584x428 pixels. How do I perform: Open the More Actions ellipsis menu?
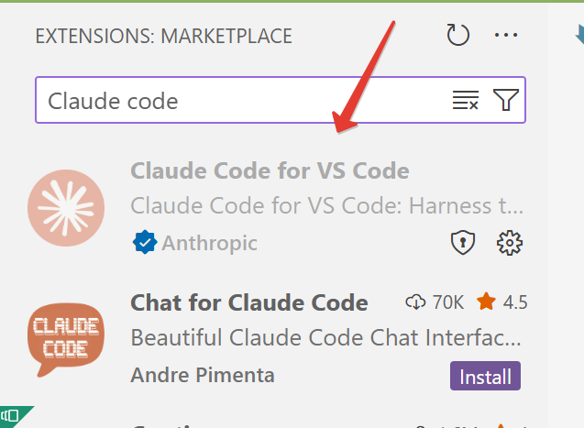[506, 37]
